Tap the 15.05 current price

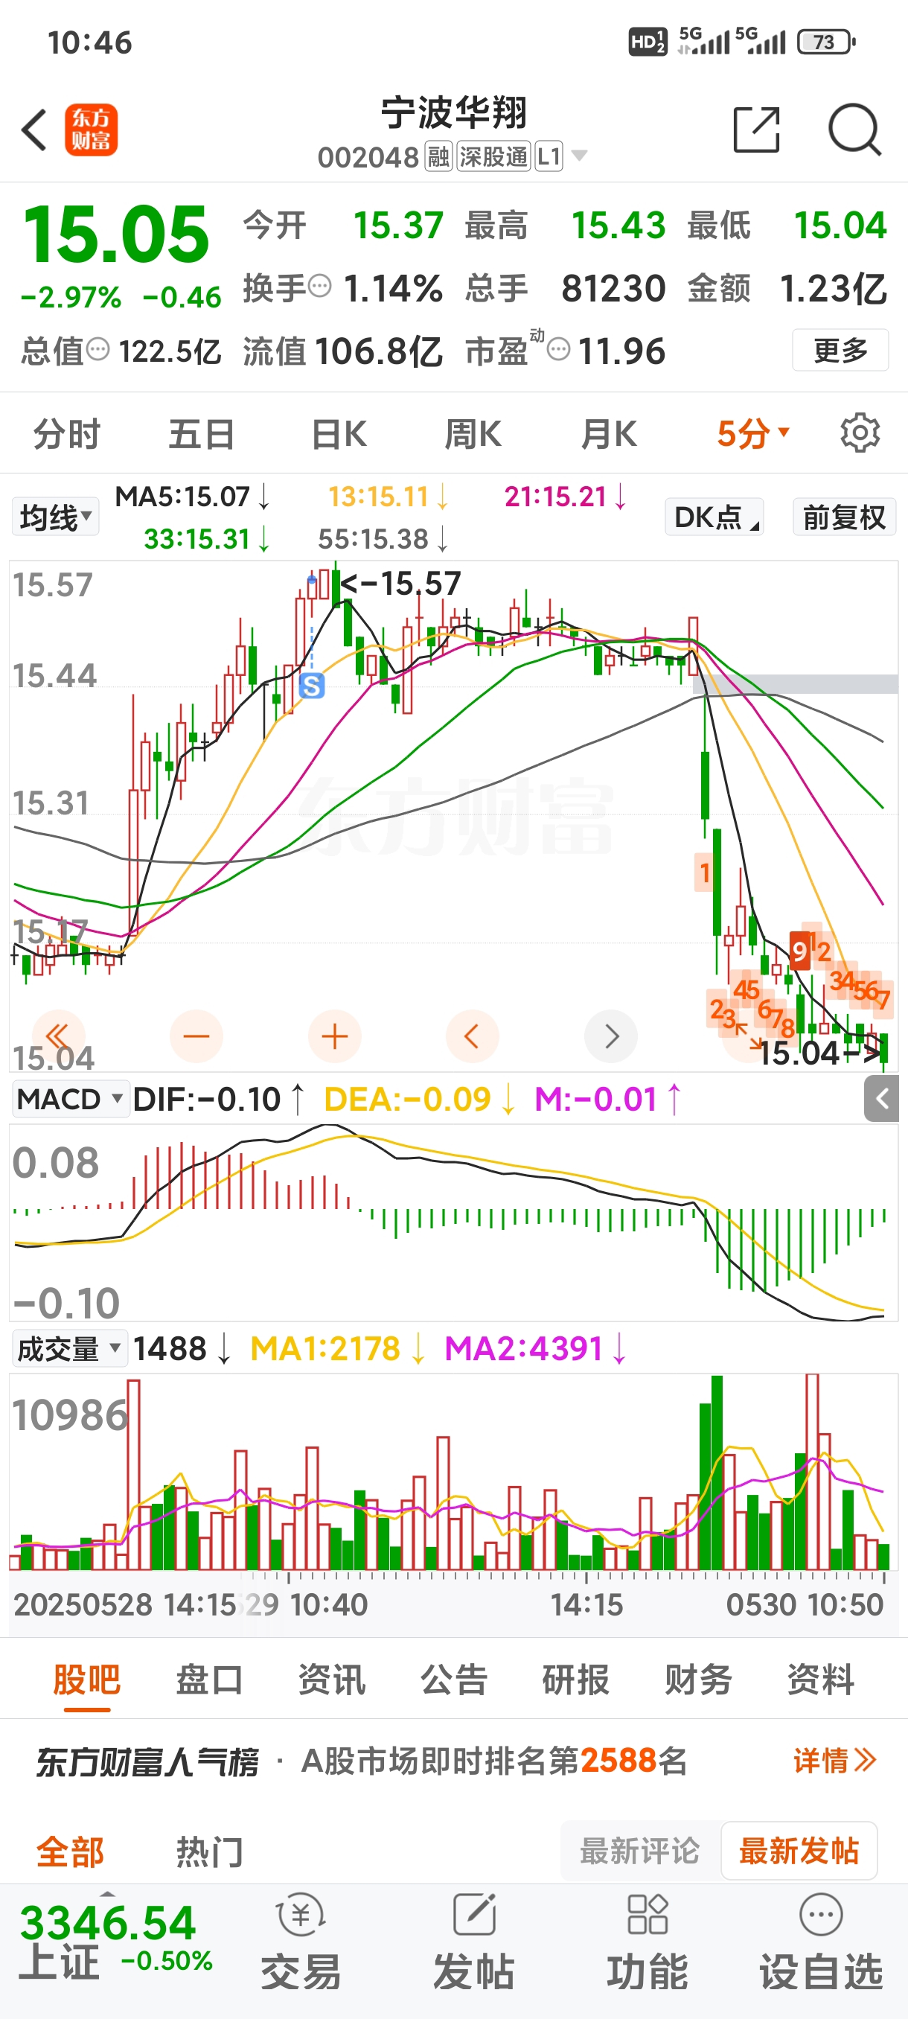116,234
